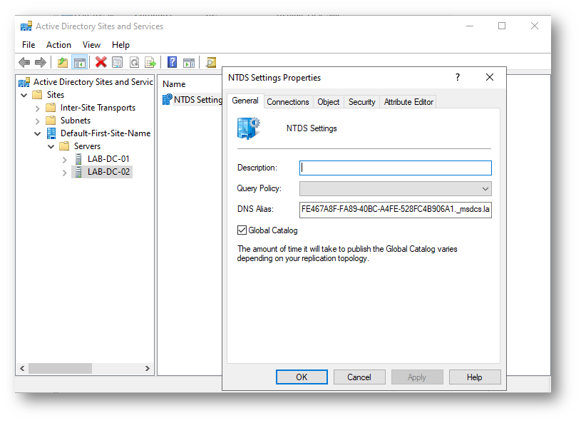Click the window title bar app icon

[x=26, y=26]
